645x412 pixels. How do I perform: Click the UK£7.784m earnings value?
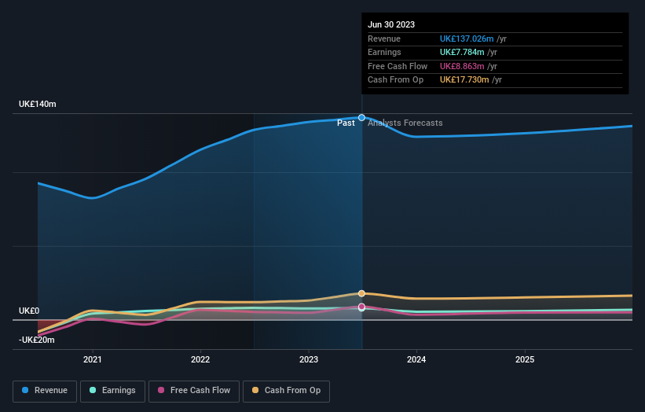pyautogui.click(x=462, y=52)
